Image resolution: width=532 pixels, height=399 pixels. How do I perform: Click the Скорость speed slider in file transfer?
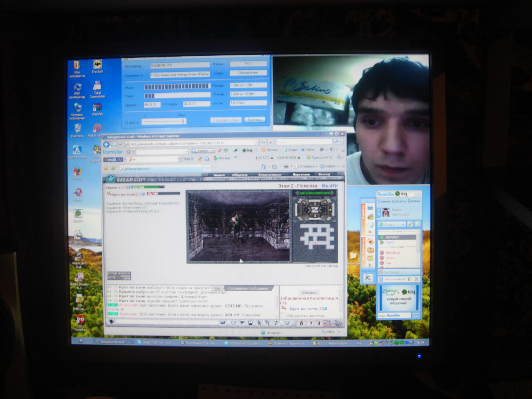pos(164,122)
